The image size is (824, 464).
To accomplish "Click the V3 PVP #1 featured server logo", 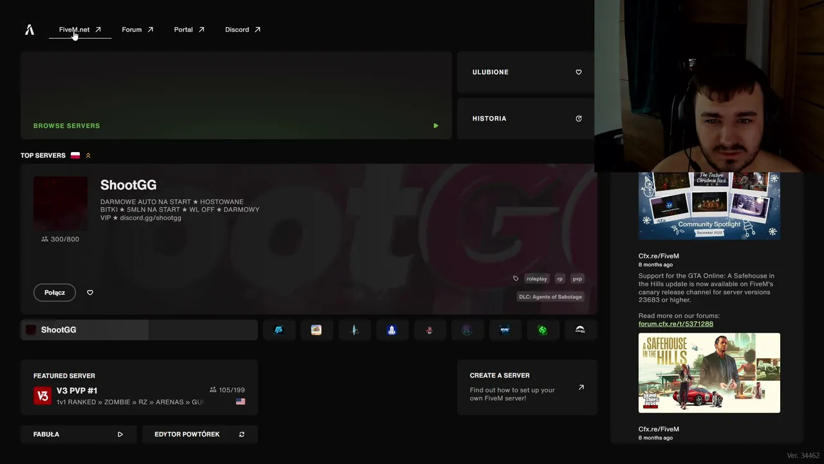I will point(42,396).
